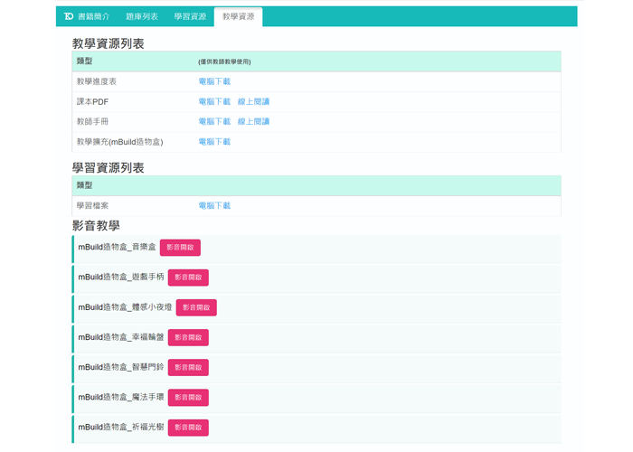Open video for mBuild造物盒_音樂盒
The width and height of the screenshot is (633, 452).
point(180,248)
